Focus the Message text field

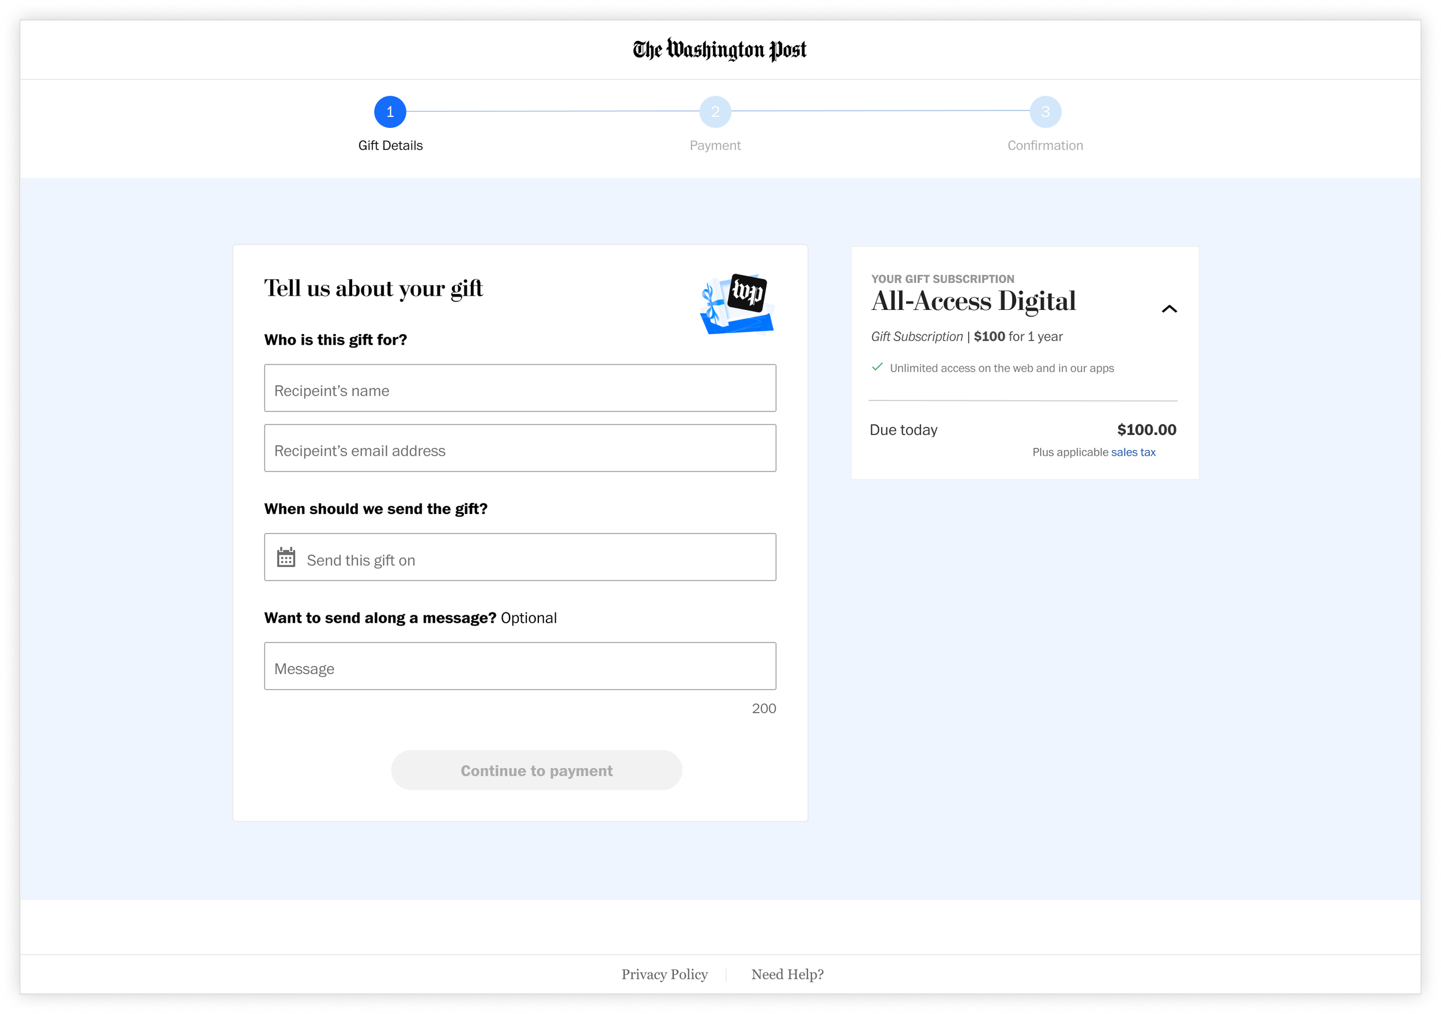520,667
